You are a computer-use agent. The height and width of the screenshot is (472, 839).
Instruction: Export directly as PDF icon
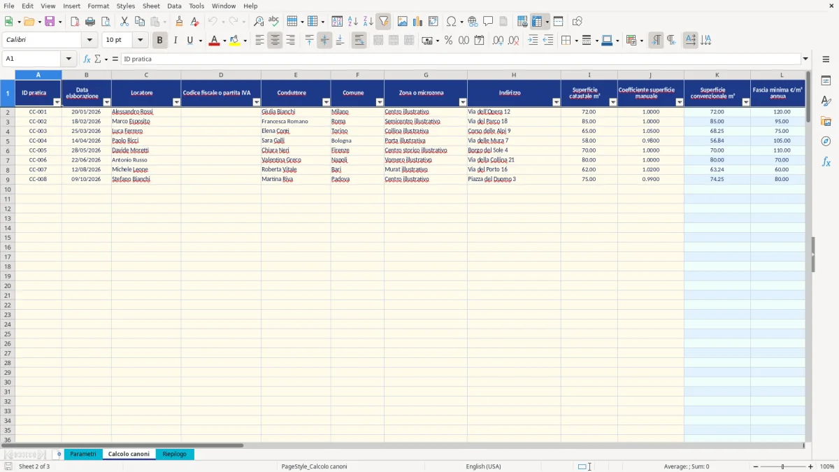coord(75,22)
